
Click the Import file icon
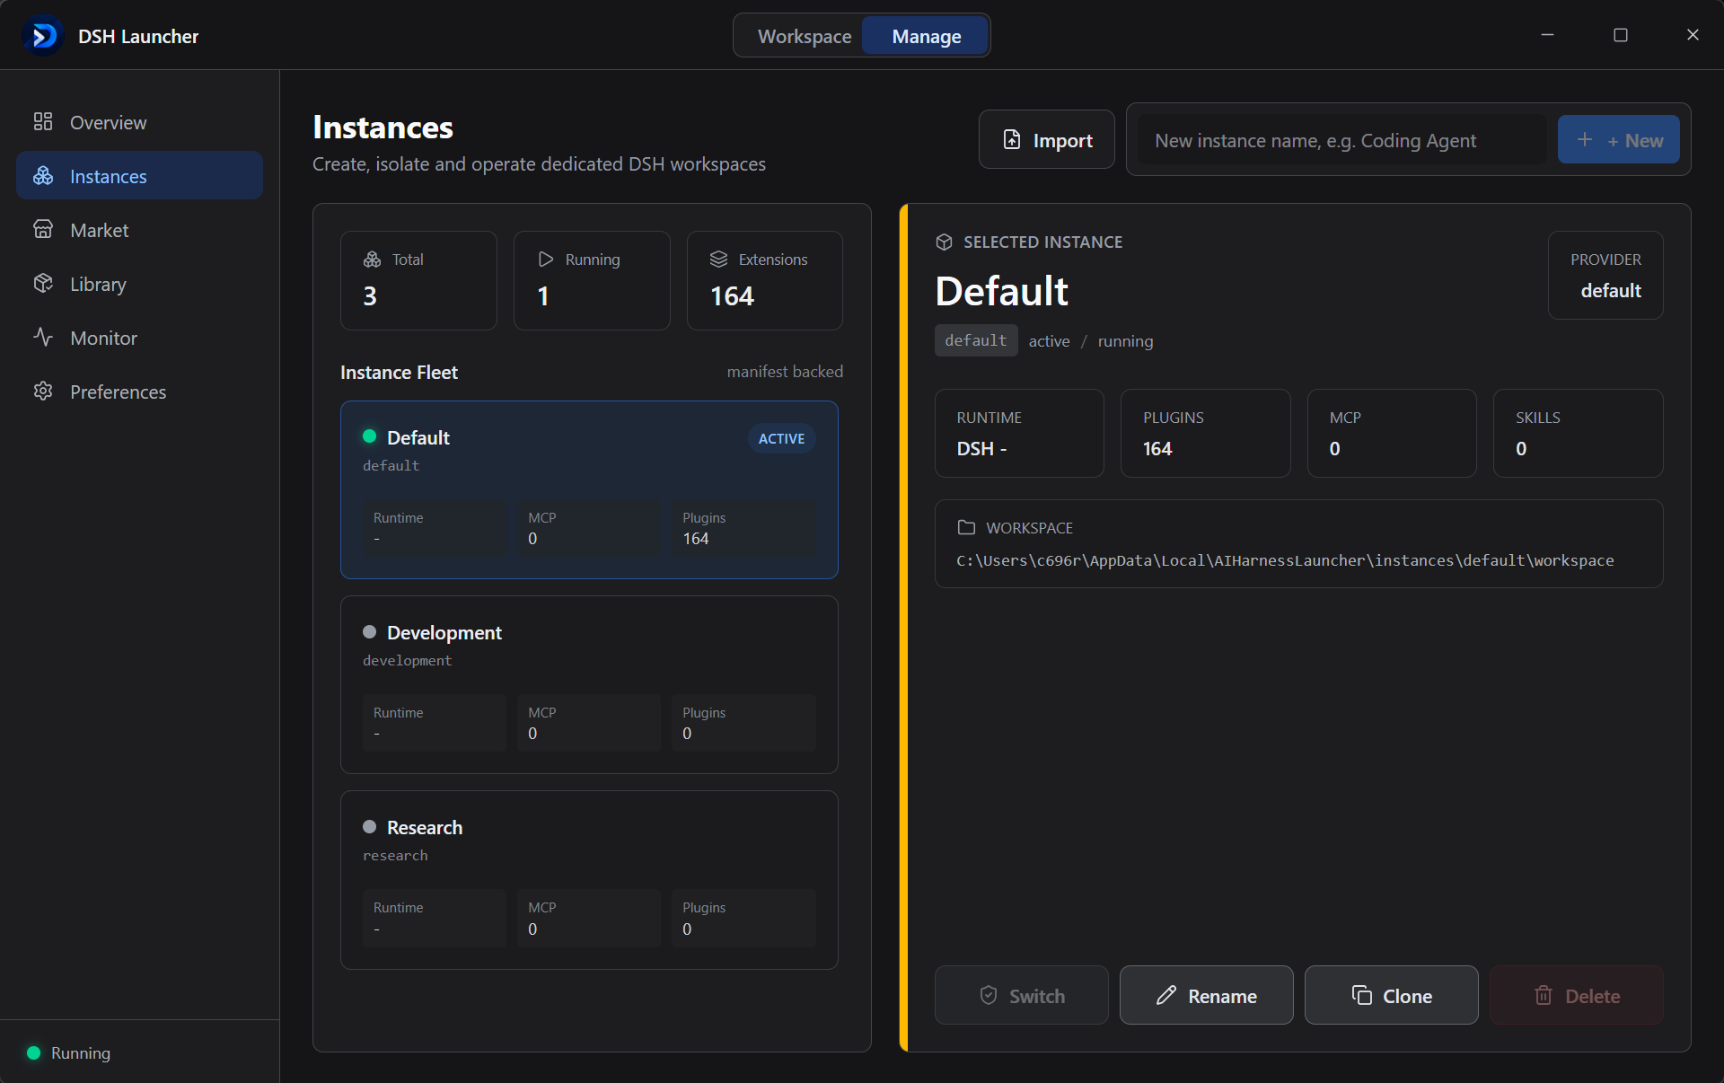(1012, 140)
